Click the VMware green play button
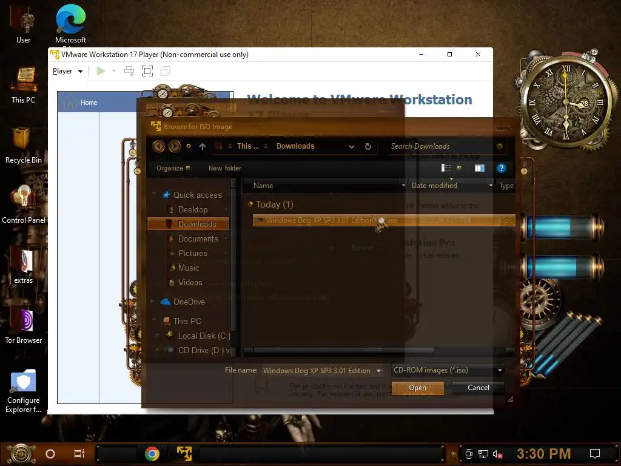621x466 pixels. pos(101,71)
